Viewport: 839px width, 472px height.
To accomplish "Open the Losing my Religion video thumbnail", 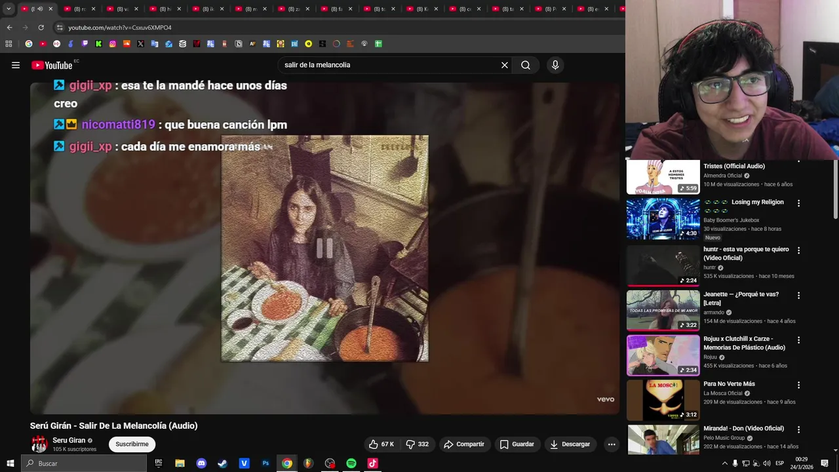I will (x=663, y=220).
